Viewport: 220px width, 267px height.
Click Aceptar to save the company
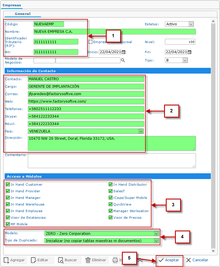coord(169,260)
